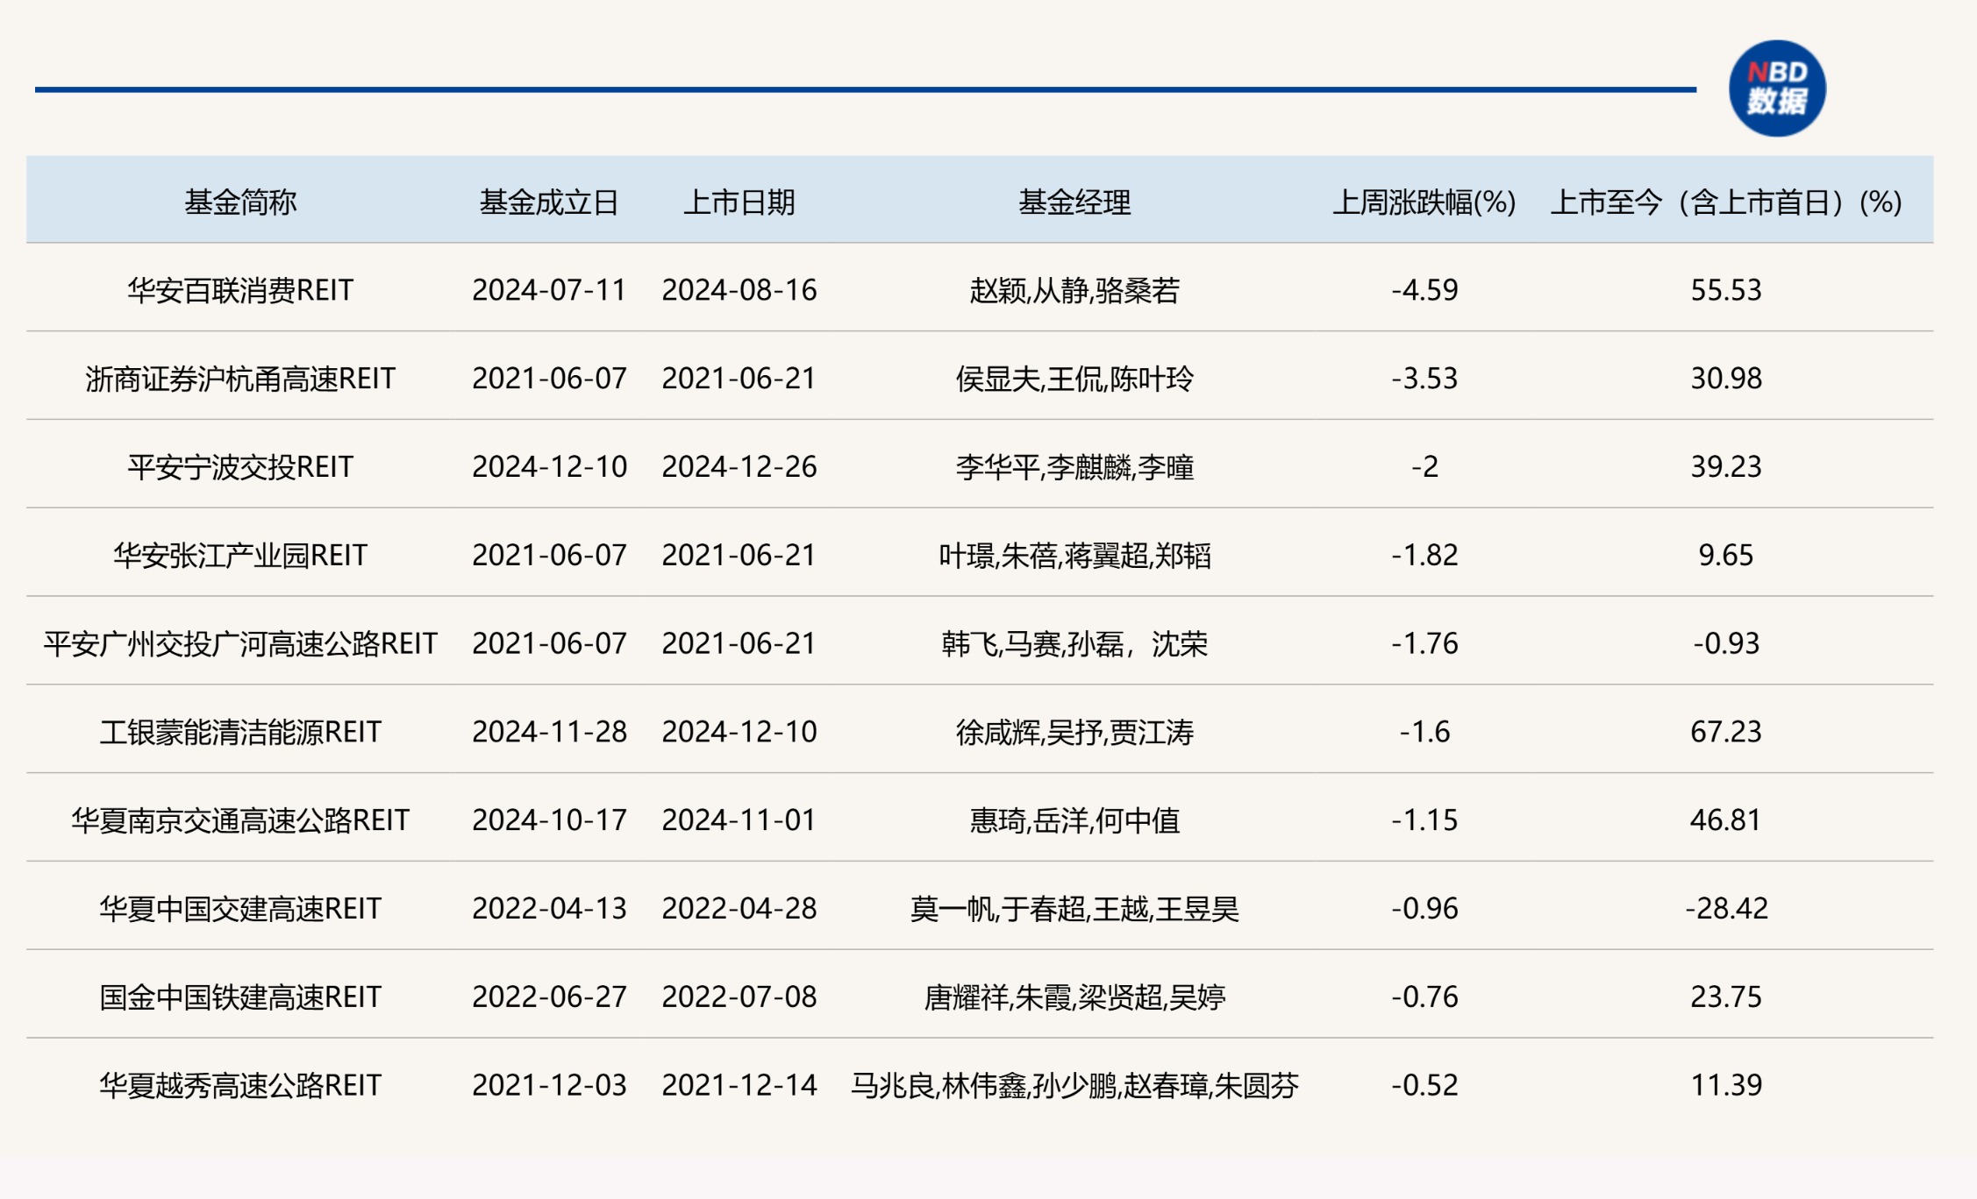Click fund name 华安张江产业园REIT
1977x1199 pixels.
pyautogui.click(x=240, y=556)
